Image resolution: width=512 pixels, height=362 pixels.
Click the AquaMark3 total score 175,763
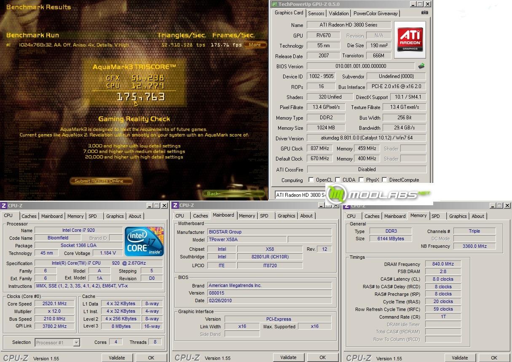[140, 97]
